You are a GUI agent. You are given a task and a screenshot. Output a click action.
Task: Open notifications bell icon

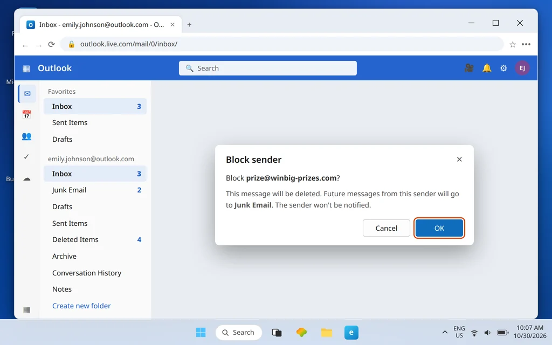tap(487, 68)
